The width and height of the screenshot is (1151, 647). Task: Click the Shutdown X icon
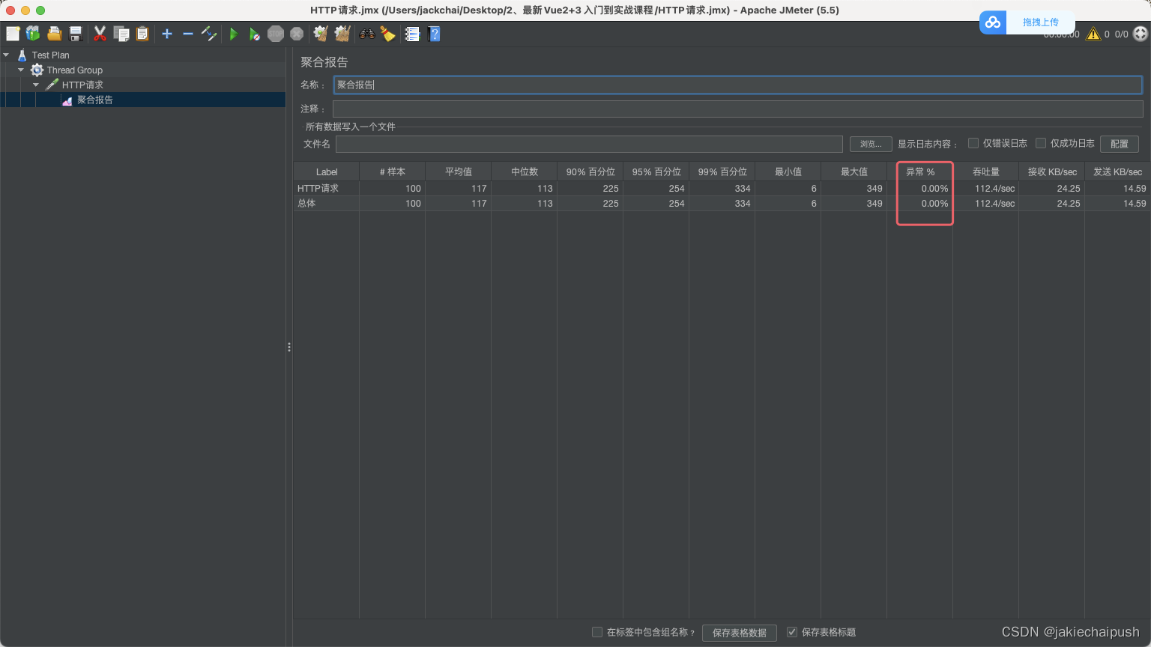click(297, 34)
